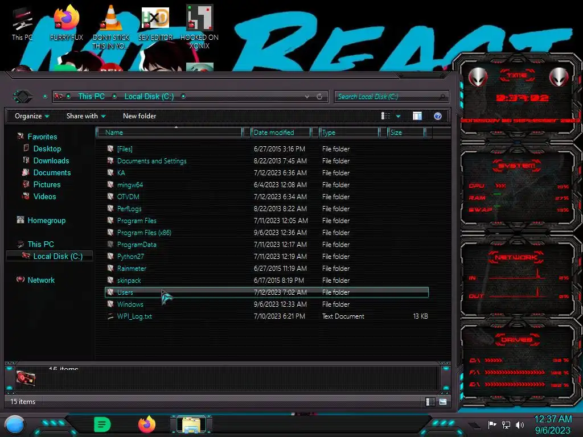The height and width of the screenshot is (437, 583).
Task: Click the 'Windows' folder name
Action: coord(130,304)
